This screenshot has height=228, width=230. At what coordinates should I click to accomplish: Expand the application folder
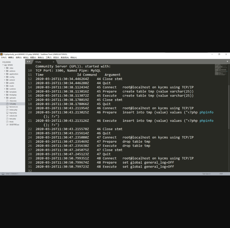pyautogui.click(x=5, y=74)
